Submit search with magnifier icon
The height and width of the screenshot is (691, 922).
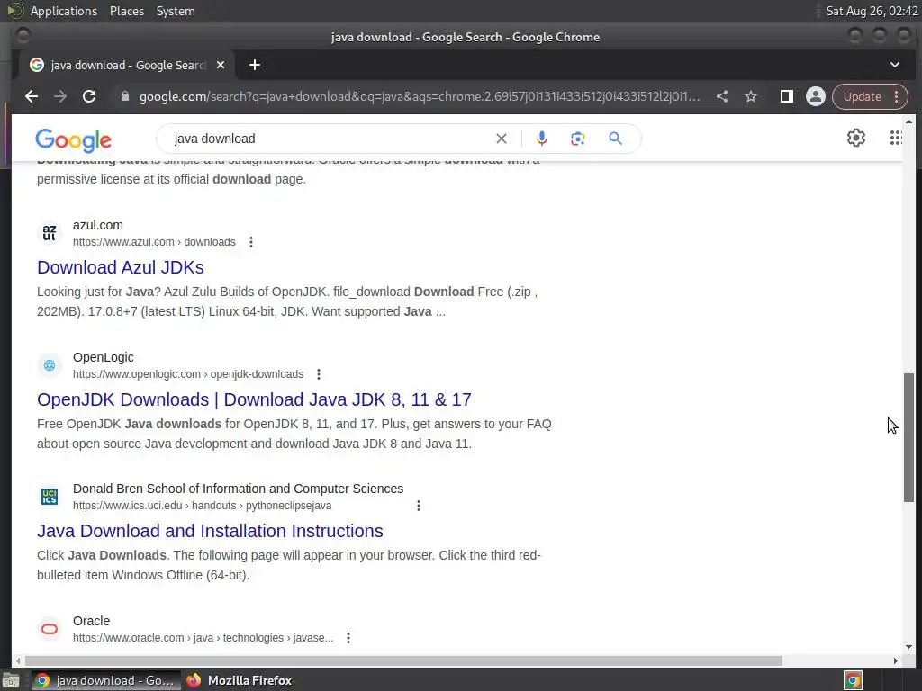[x=615, y=139]
